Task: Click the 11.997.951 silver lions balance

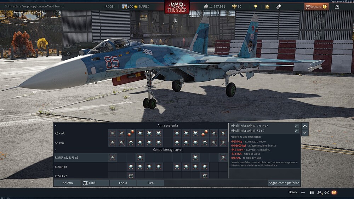Action: (x=217, y=6)
